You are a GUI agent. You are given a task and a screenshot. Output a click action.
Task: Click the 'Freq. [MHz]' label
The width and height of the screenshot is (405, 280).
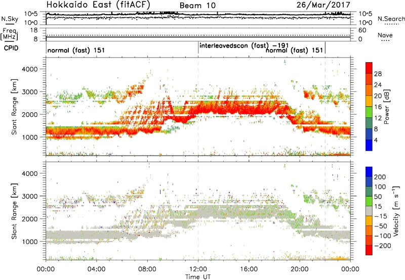pyautogui.click(x=10, y=34)
